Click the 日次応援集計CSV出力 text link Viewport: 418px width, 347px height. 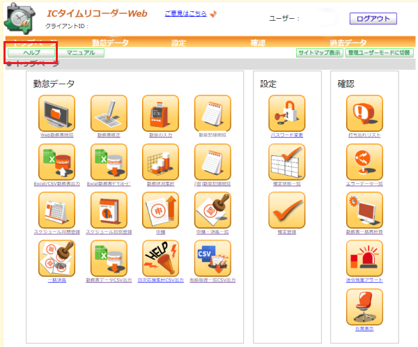coord(160,280)
